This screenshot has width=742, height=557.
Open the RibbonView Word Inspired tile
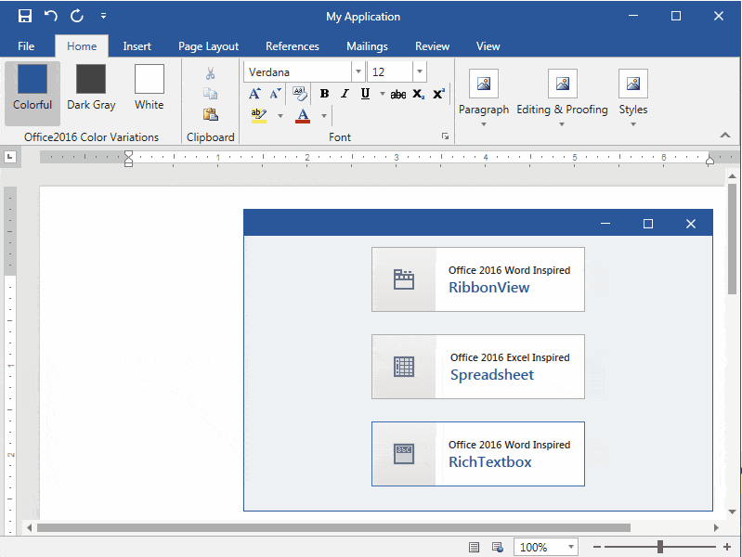(478, 279)
